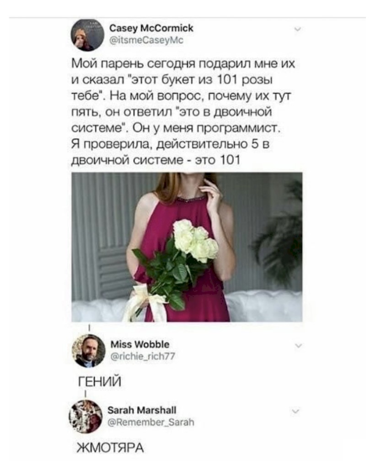
Task: Click the @richie_rich77 handle
Action: click(x=143, y=356)
